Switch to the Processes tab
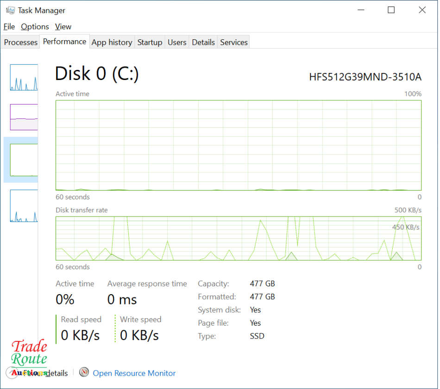440x389 pixels. pyautogui.click(x=21, y=42)
